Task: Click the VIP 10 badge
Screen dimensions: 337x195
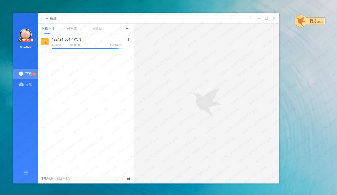Action: tap(26, 40)
